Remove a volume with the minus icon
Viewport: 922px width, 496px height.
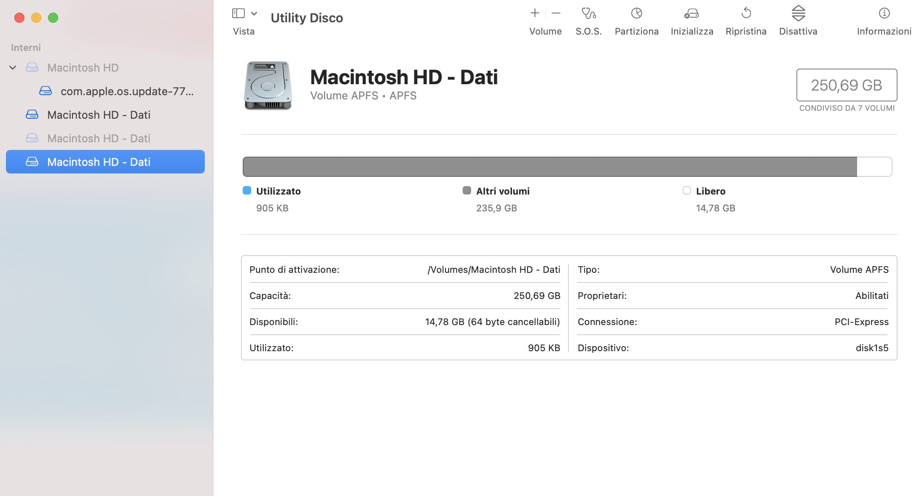pyautogui.click(x=556, y=13)
